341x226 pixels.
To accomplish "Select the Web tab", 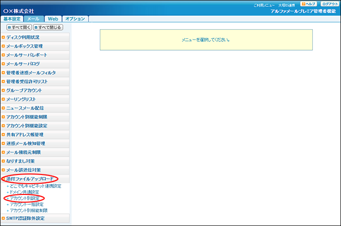I will click(x=53, y=19).
